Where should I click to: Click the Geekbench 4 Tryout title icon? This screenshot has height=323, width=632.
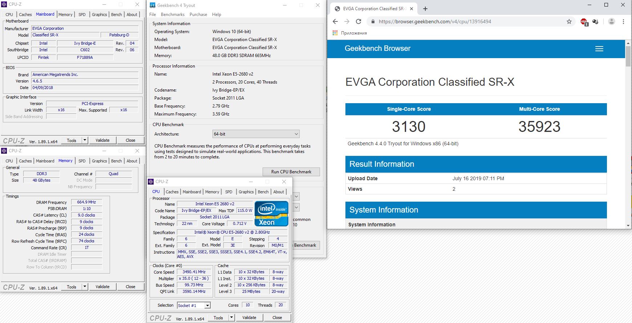153,5
